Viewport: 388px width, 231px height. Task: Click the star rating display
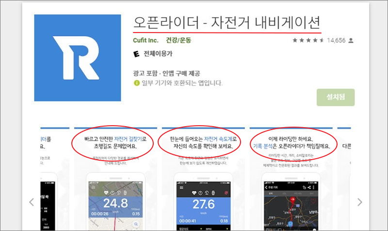tap(308, 40)
